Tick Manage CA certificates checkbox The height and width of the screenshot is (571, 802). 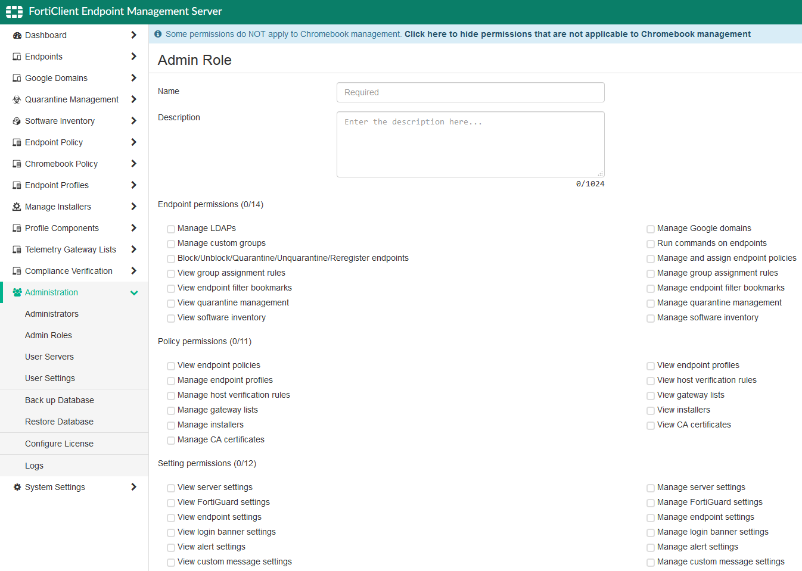tap(171, 440)
